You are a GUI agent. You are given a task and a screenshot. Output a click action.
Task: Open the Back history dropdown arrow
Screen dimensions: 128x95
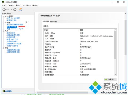[x=12, y=10]
